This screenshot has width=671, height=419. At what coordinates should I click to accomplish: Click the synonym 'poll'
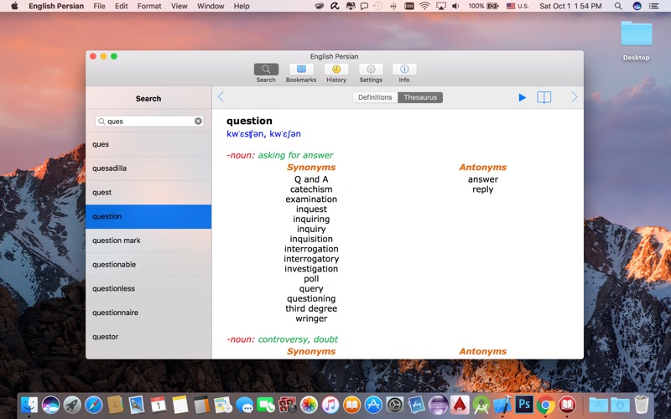tap(311, 279)
